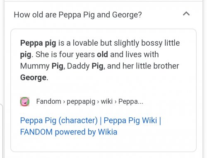Click the 'wiki' breadcrumb segment
This screenshot has width=207, height=158.
coord(107,101)
